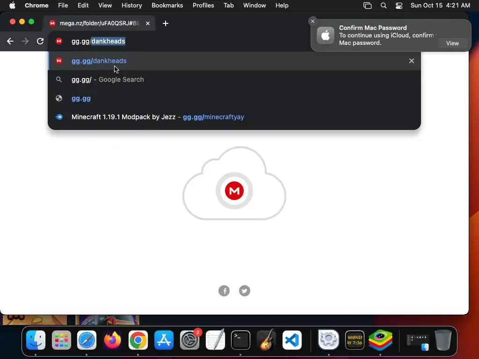This screenshot has height=359, width=479.
Task: Open Control Center in menu bar
Action: coord(399,6)
